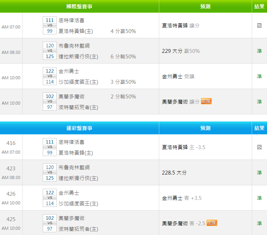The height and width of the screenshot is (235, 267).
Task: Click the score 122 in game 426 row
Action: click(x=50, y=193)
